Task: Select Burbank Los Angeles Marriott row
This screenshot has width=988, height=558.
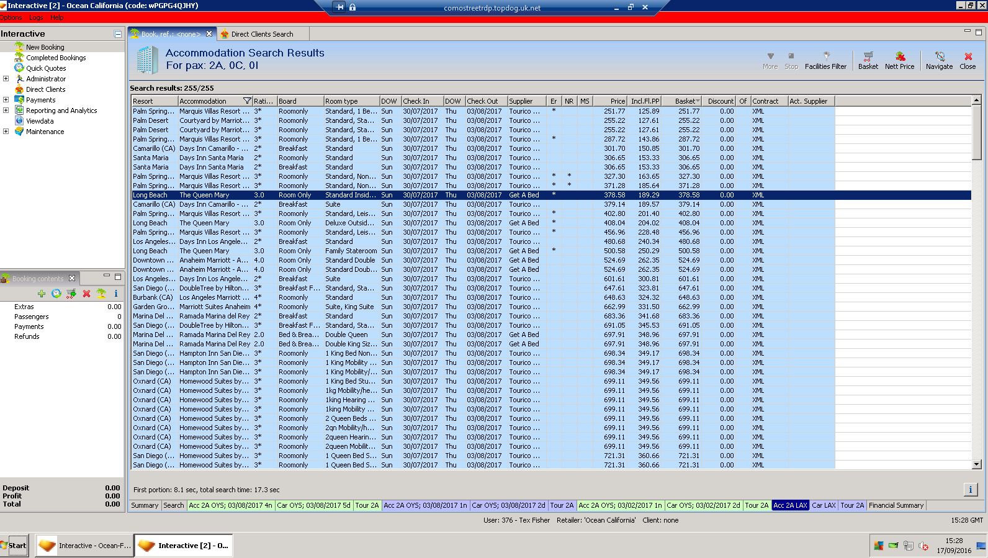Action: tap(551, 297)
